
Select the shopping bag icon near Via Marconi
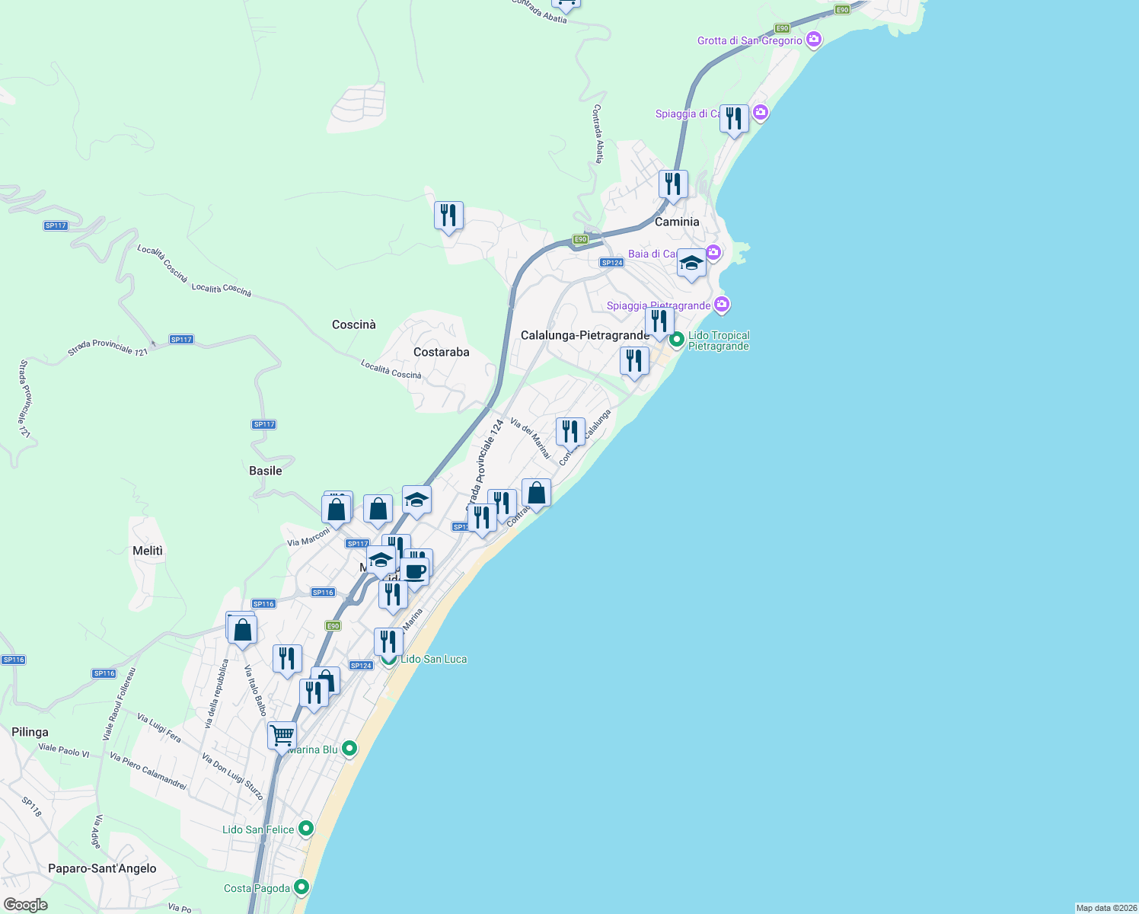[336, 509]
